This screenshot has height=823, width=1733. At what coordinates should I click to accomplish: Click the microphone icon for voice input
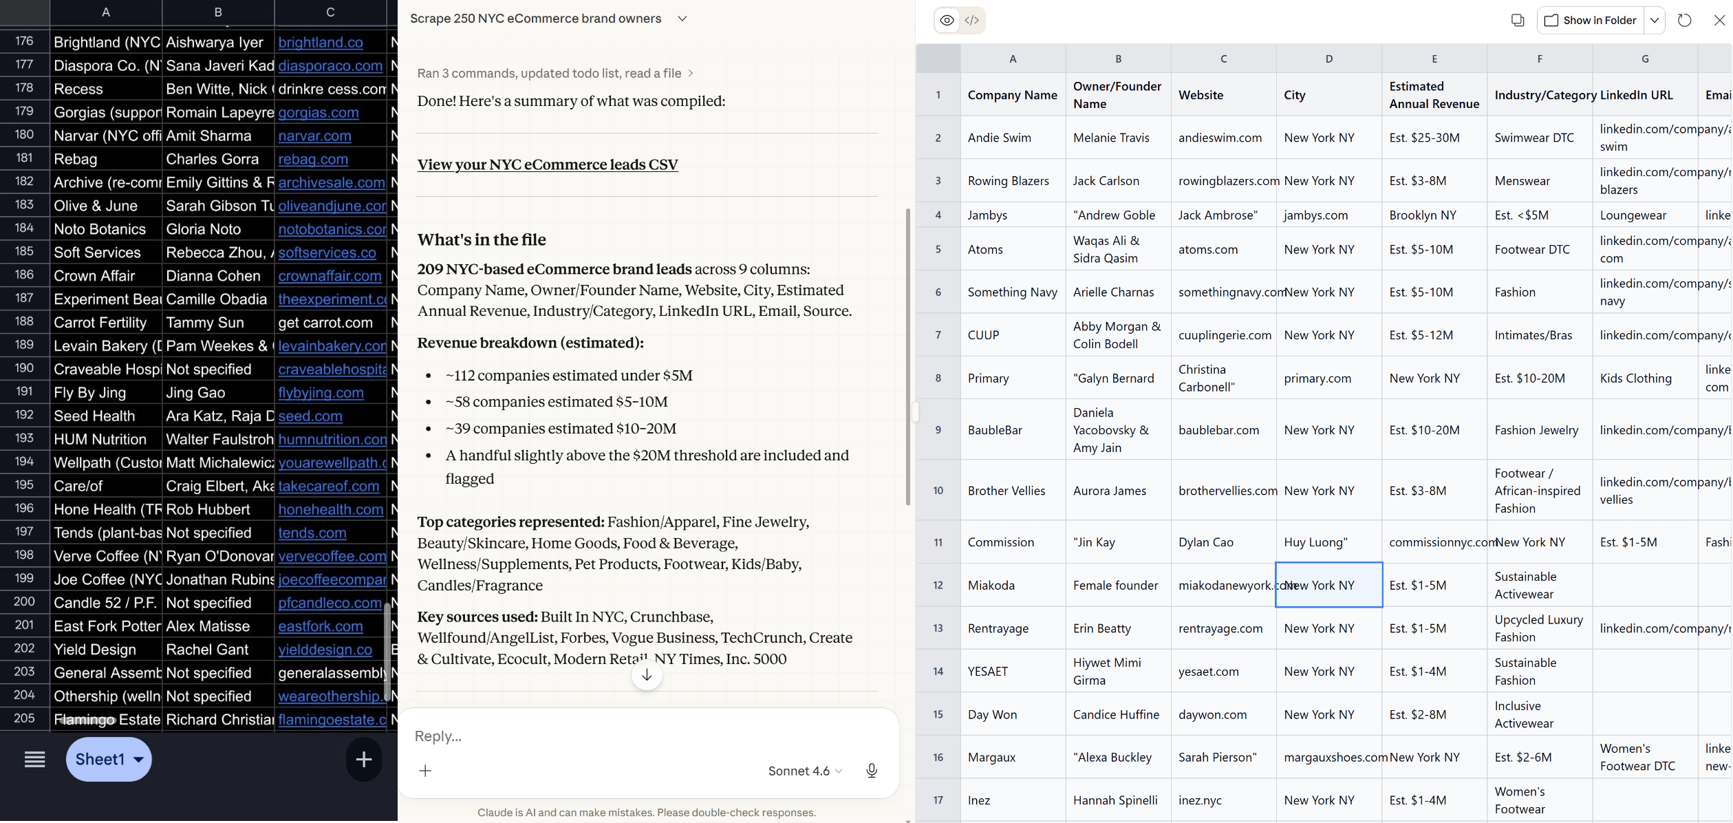click(x=872, y=771)
